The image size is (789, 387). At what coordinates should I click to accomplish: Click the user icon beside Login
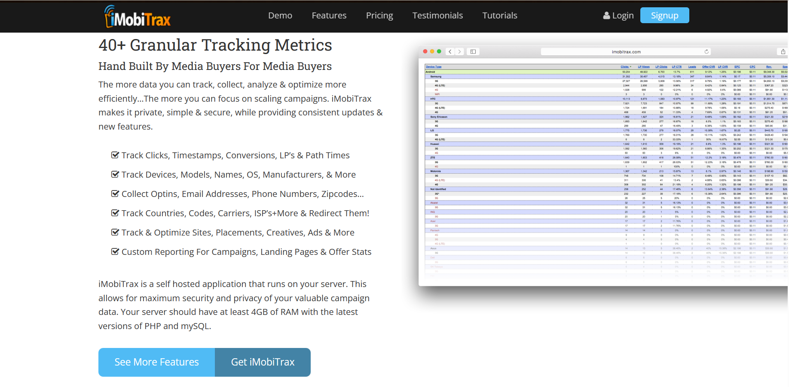click(x=606, y=15)
